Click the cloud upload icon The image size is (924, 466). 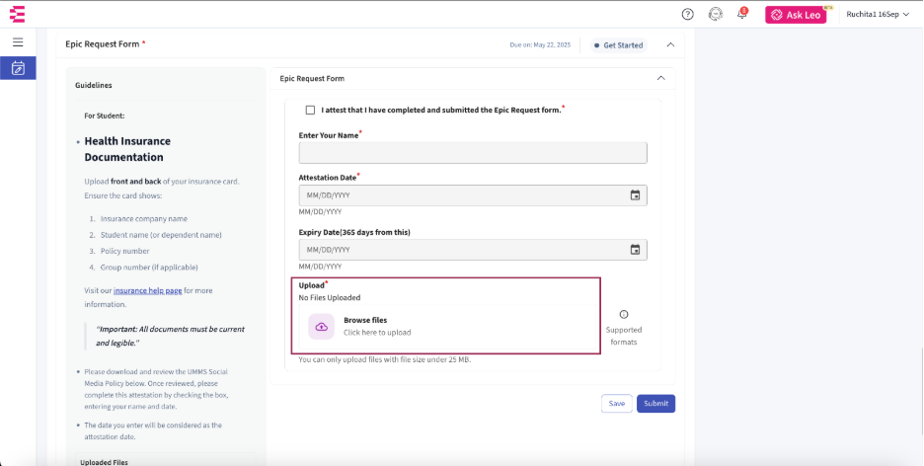click(x=321, y=327)
